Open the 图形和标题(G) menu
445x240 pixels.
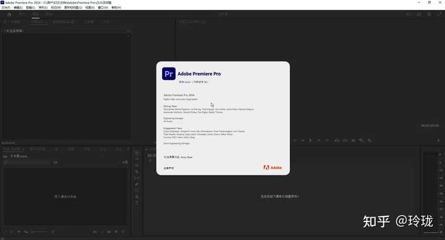tap(73, 7)
